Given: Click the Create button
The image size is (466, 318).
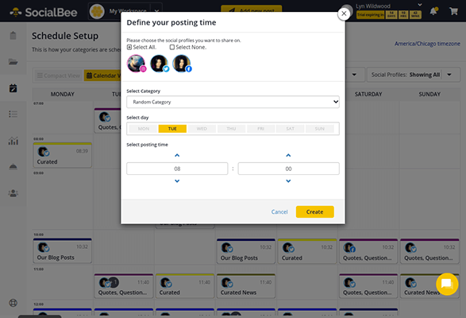Looking at the screenshot, I should (x=314, y=211).
